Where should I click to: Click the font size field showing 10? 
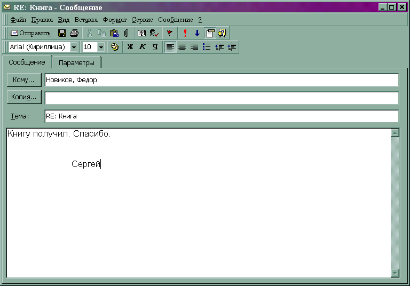(90, 47)
